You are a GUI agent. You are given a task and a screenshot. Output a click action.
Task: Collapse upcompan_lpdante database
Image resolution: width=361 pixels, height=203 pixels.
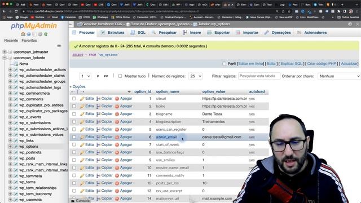click(x=5, y=58)
